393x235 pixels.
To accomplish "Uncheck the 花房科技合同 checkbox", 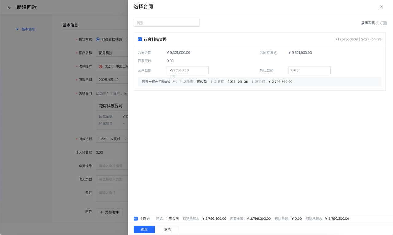I will coord(140,40).
